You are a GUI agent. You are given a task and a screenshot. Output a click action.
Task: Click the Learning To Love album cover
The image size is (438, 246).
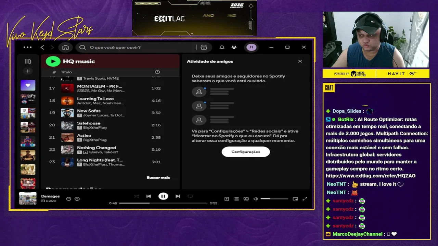coord(67,100)
